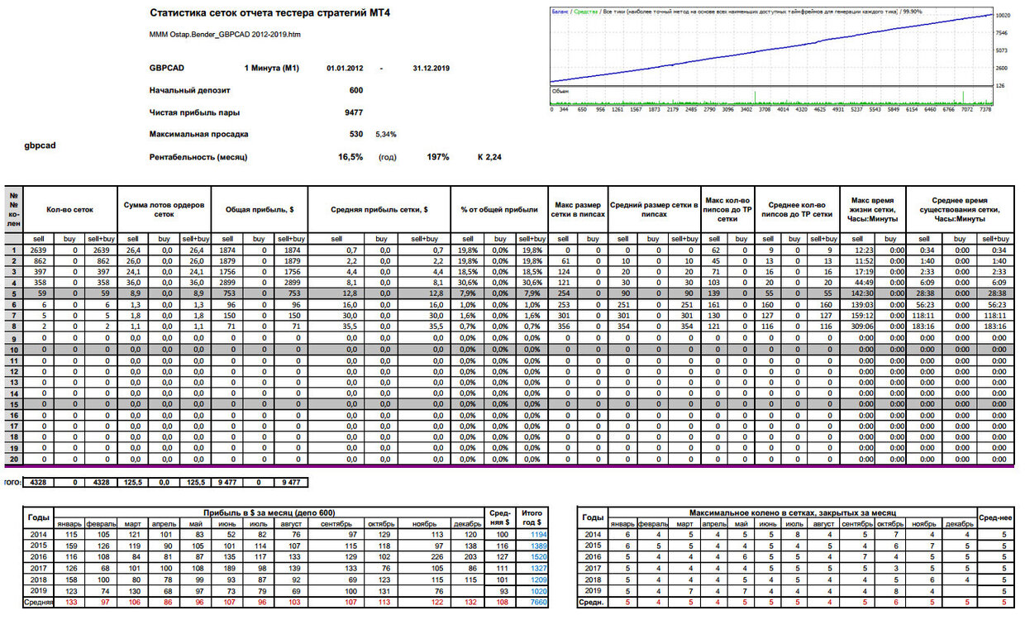1025x620 pixels.
Task: Click 'Средняя' row label in profit table
Action: (x=38, y=603)
